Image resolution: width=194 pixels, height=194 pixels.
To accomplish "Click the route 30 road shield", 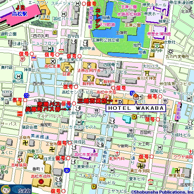I will (67, 170).
